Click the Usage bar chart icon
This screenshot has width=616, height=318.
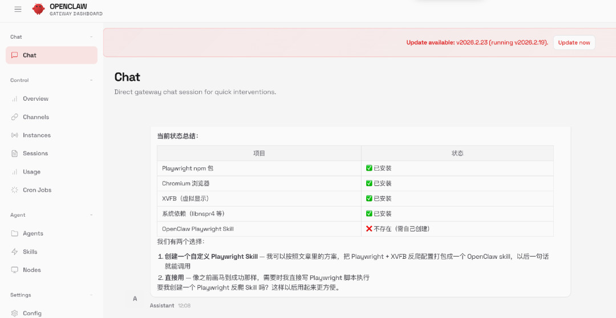click(x=14, y=172)
